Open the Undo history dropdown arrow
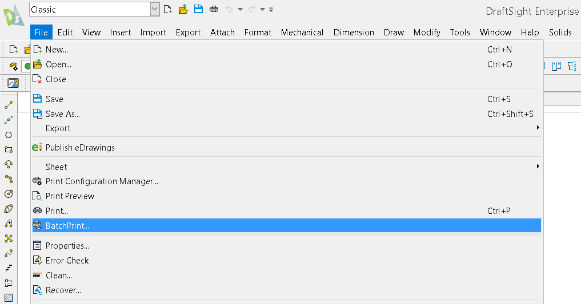581x304 pixels. 240,10
